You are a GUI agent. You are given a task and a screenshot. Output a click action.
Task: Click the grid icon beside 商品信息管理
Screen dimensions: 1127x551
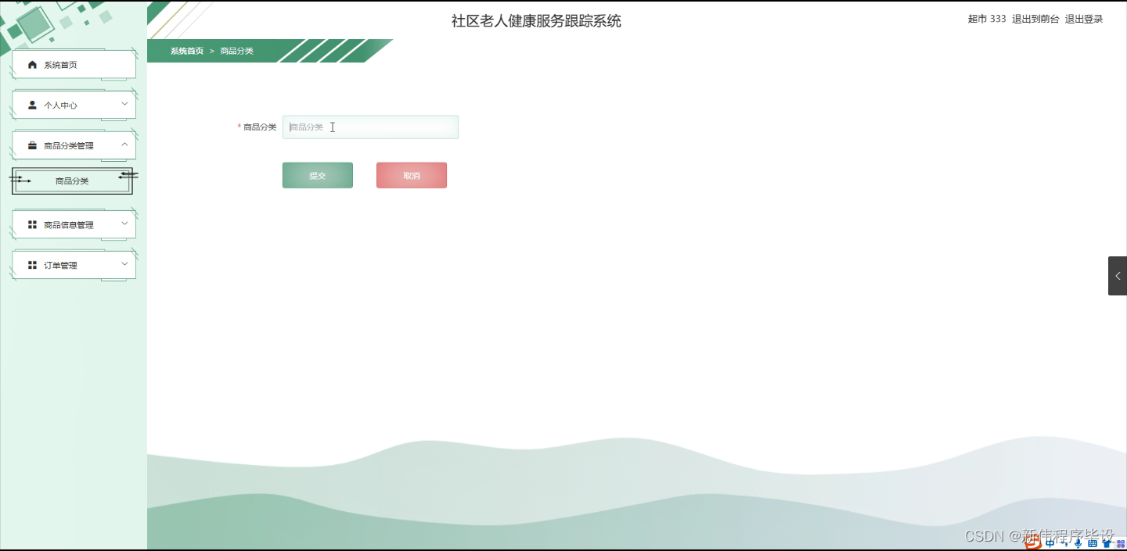tap(32, 224)
